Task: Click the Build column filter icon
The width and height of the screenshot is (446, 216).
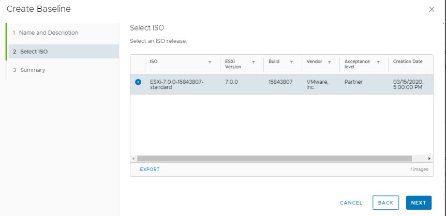Action: pos(291,62)
